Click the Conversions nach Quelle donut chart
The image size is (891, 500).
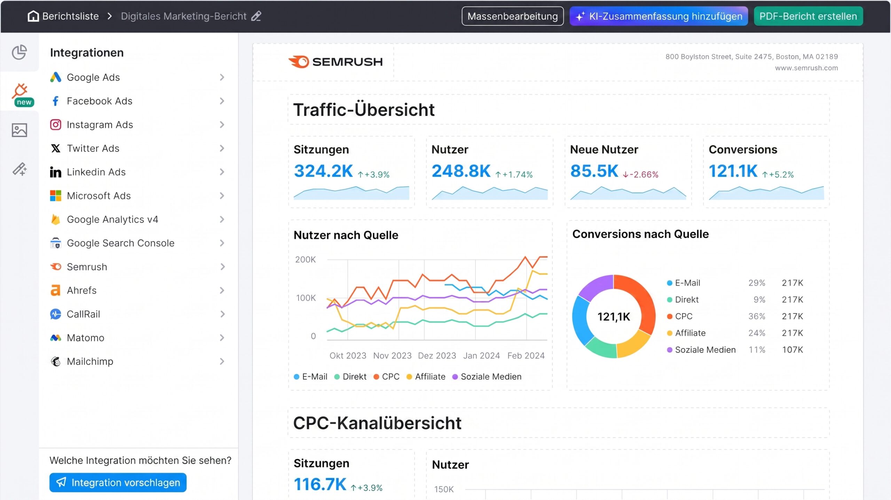614,316
